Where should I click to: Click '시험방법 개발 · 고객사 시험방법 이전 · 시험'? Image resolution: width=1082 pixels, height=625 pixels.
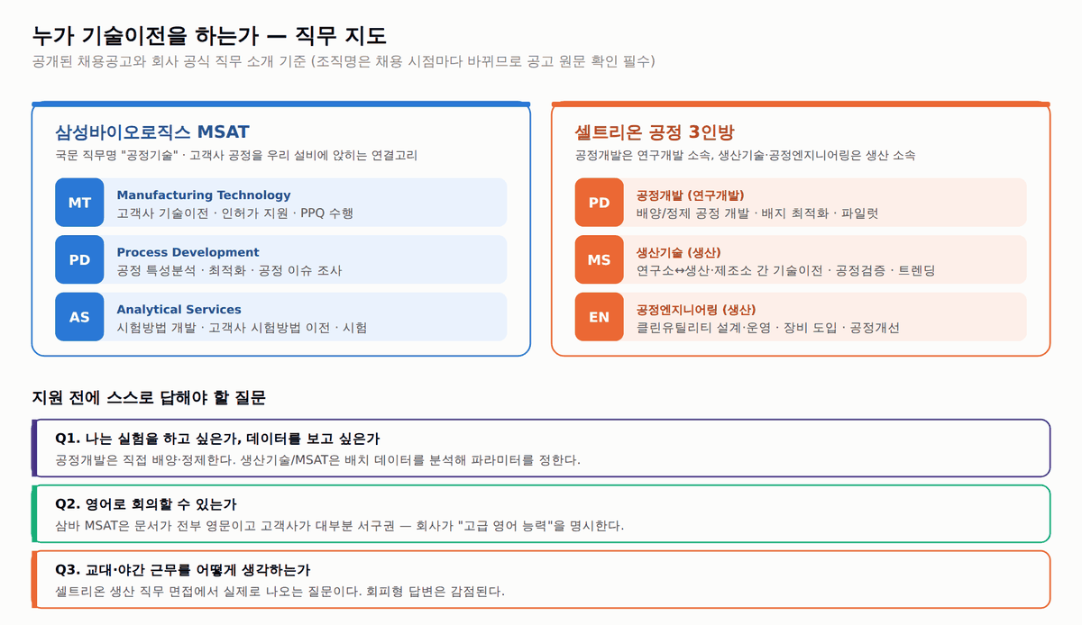242,328
